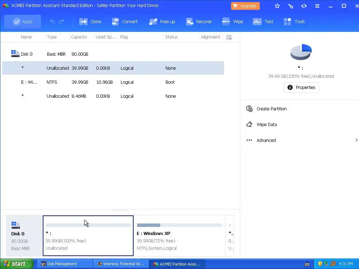Sort by the Flag column header
This screenshot has height=269, width=359.
pyautogui.click(x=124, y=37)
